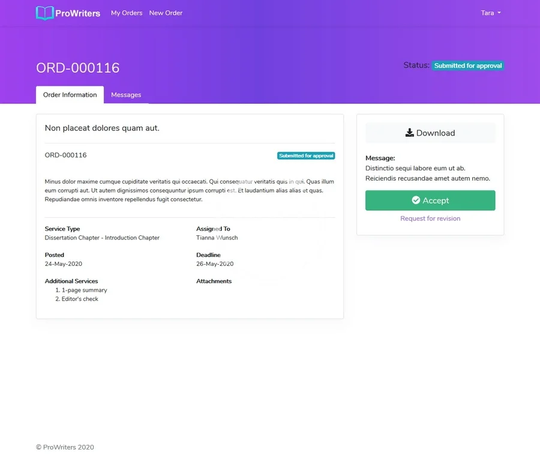
Task: Click the ORD-000116 page heading
Action: click(x=78, y=68)
